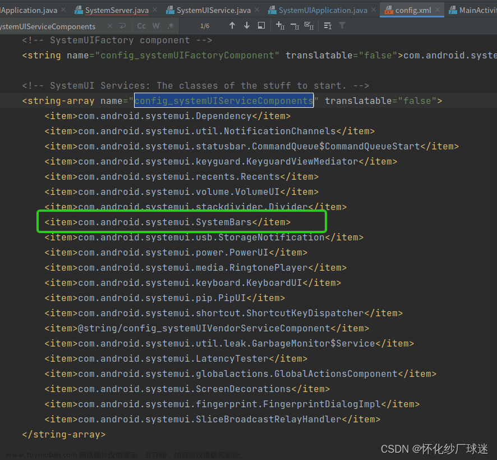
Task: Click the keyboard.KeyboardUI item line
Action: coord(193,283)
